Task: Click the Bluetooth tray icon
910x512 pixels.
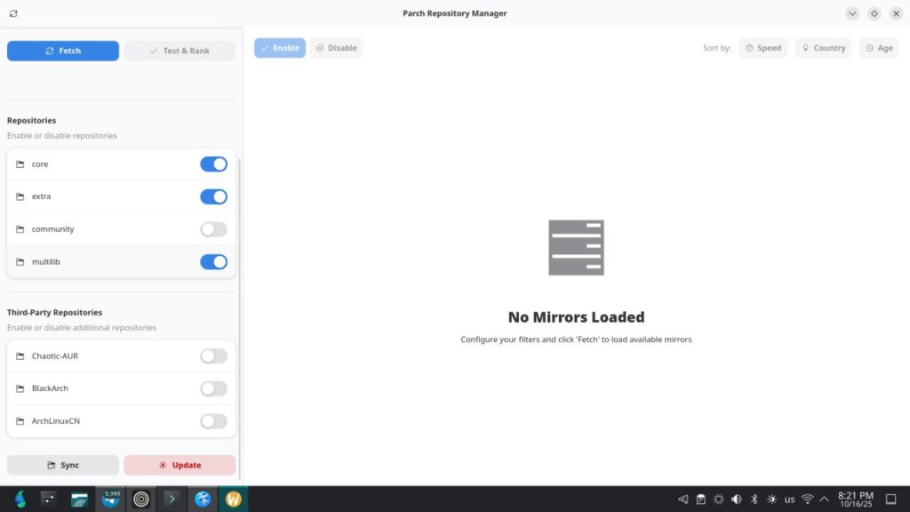Action: click(x=754, y=500)
